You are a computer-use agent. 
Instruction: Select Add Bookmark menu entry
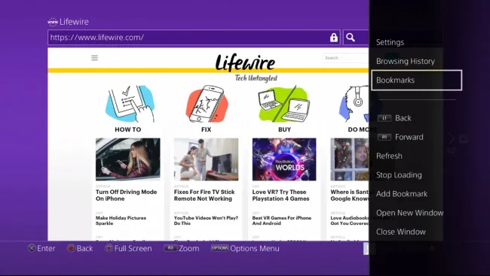pyautogui.click(x=402, y=194)
